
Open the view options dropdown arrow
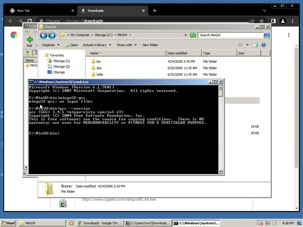click(x=247, y=45)
